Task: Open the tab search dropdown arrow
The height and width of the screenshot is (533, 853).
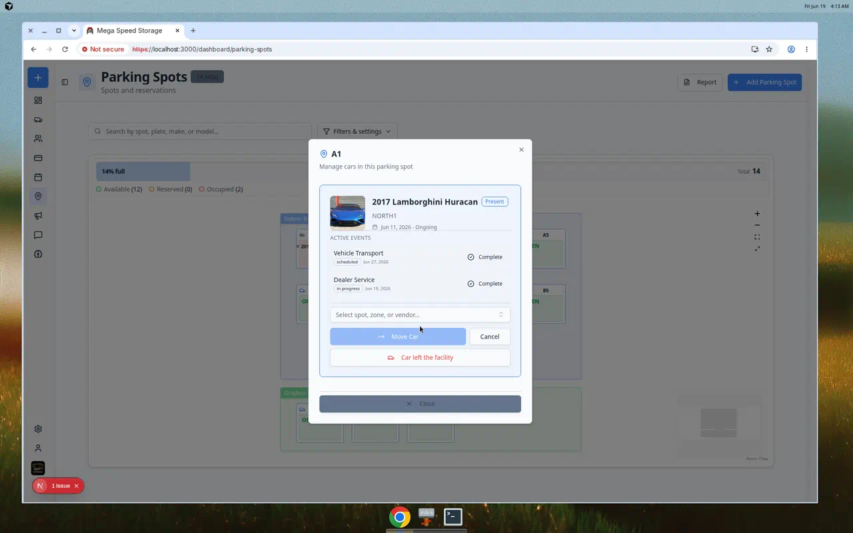Action: click(74, 31)
